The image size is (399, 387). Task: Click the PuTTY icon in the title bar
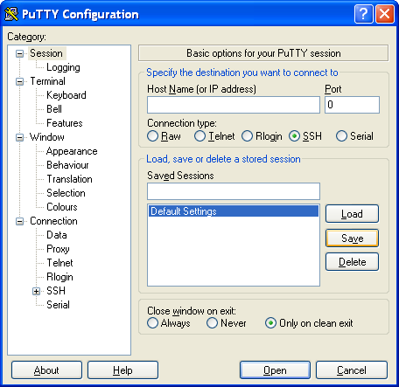tap(11, 14)
